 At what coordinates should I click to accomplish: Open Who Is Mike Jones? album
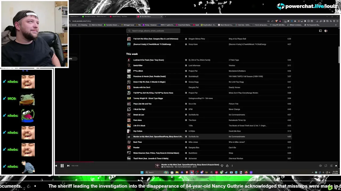click(x=237, y=142)
